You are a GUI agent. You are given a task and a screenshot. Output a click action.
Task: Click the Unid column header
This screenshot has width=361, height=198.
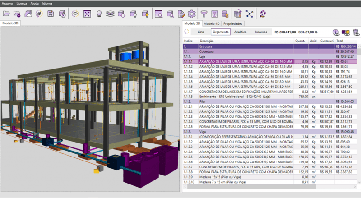(313, 41)
